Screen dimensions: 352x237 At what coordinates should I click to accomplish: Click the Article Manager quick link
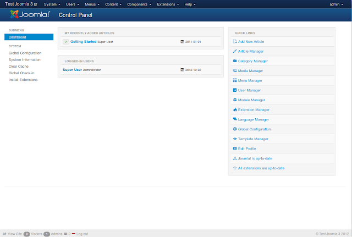[251, 51]
